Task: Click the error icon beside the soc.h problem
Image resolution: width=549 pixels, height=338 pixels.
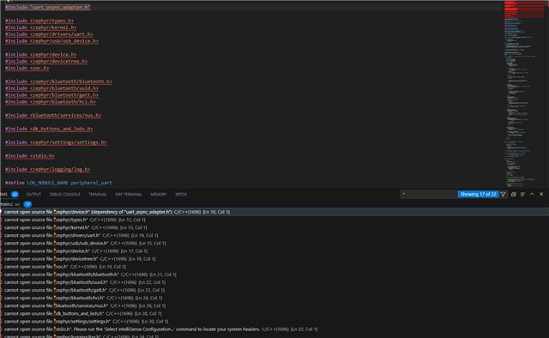Action: click(1, 267)
